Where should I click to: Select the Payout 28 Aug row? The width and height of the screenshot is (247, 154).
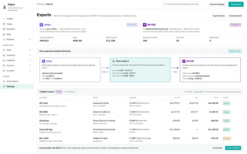click(140, 131)
